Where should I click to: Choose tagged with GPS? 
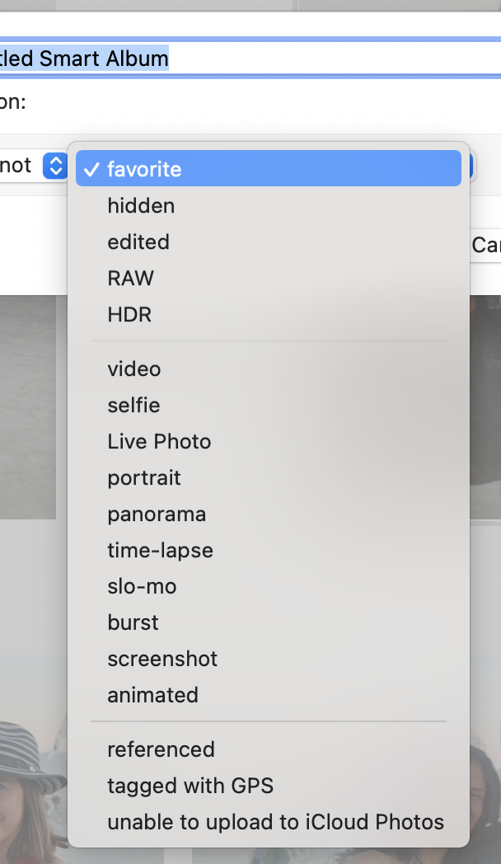click(190, 786)
